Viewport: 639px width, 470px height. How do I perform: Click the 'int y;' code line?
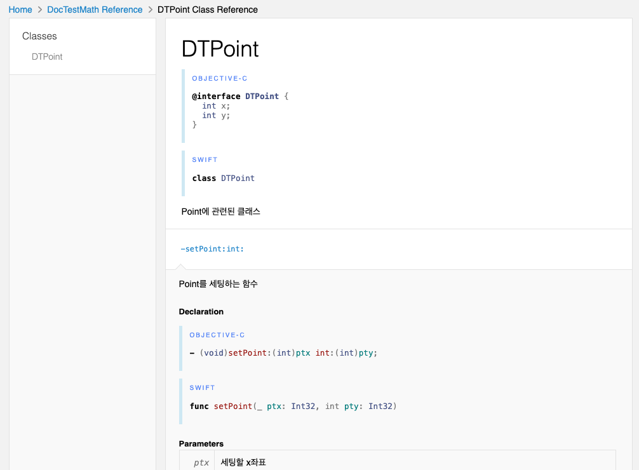click(216, 116)
